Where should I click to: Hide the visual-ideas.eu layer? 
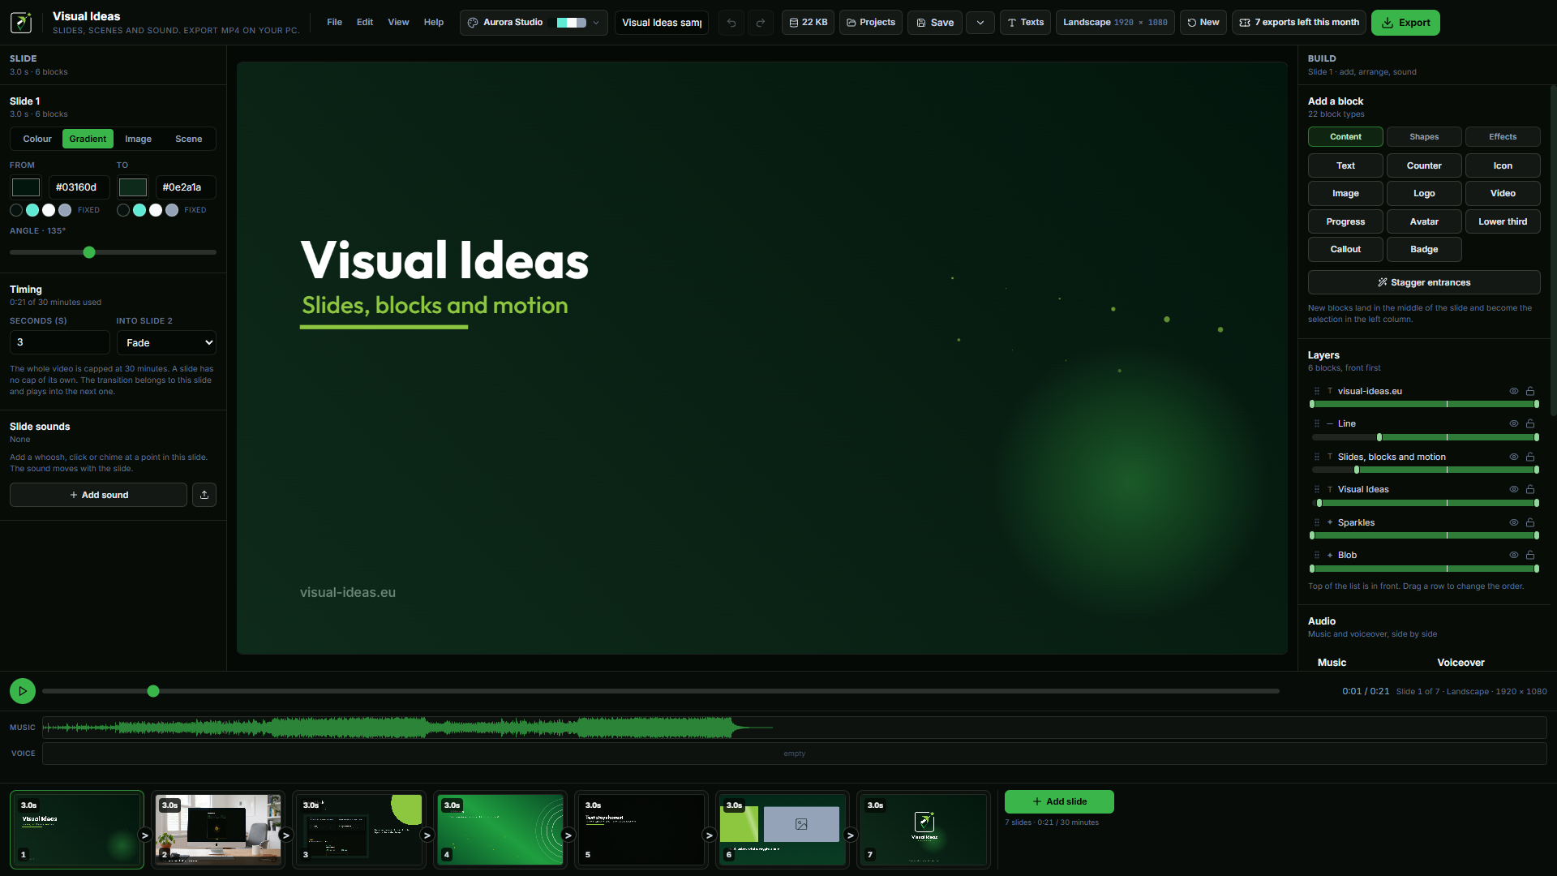tap(1513, 391)
